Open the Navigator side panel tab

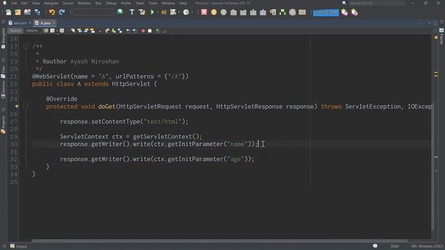(x=3, y=38)
